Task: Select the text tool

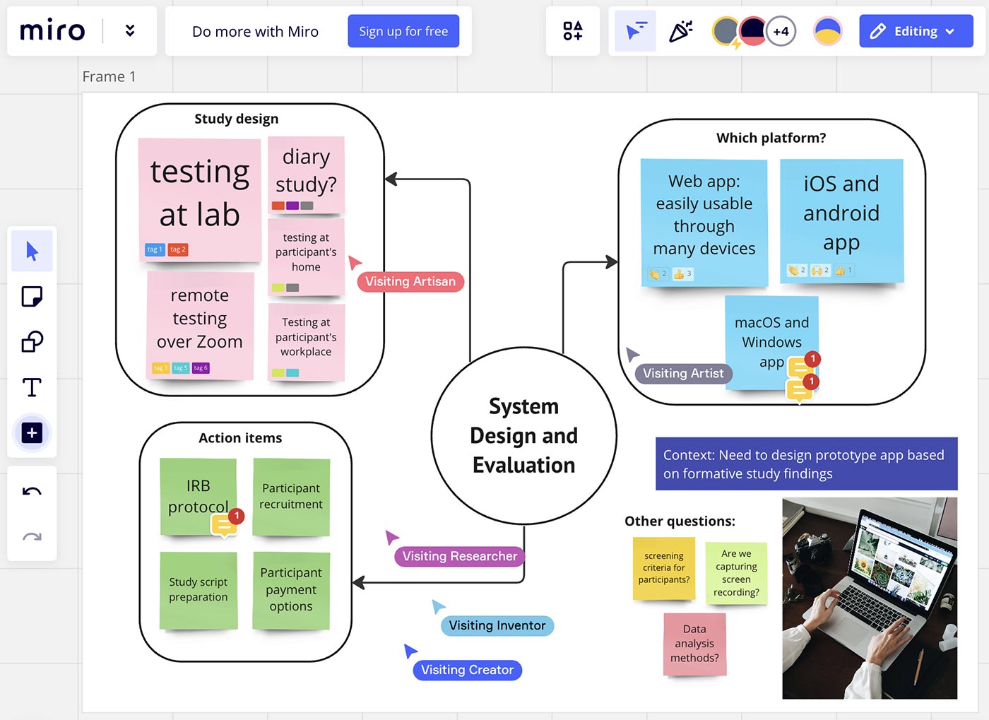Action: click(32, 387)
